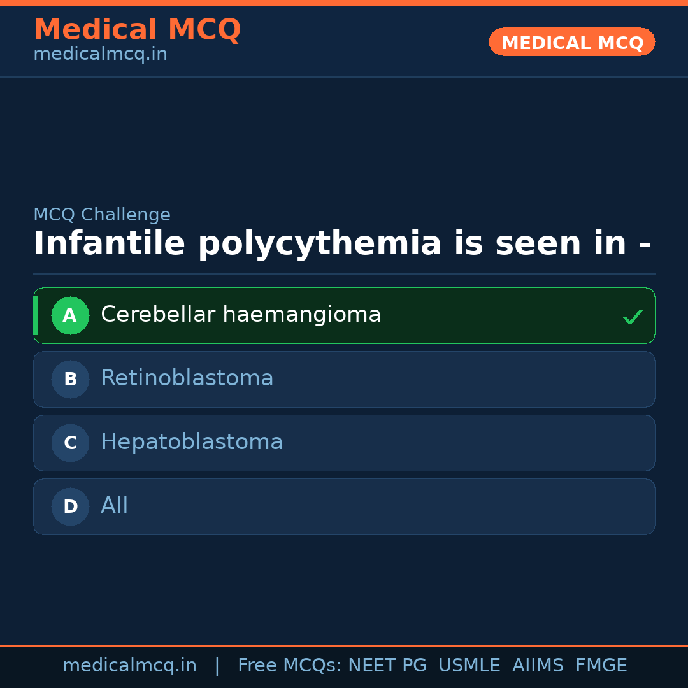Open the medicalmcq.in link in footer
Screen dimensions: 688x688
coord(129,666)
